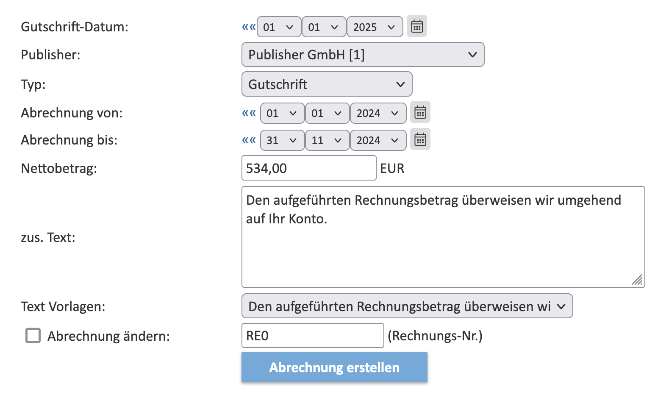This screenshot has width=655, height=395.
Task: Click back arrows beside Abrechnung bis
Action: (249, 140)
